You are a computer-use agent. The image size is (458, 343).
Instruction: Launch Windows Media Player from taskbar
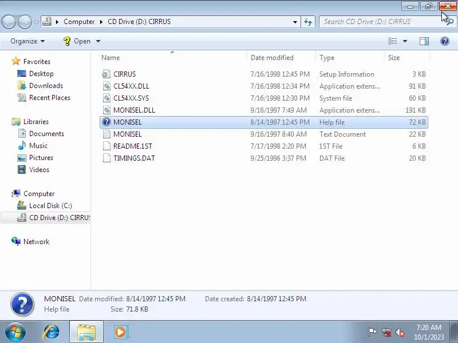pyautogui.click(x=120, y=332)
